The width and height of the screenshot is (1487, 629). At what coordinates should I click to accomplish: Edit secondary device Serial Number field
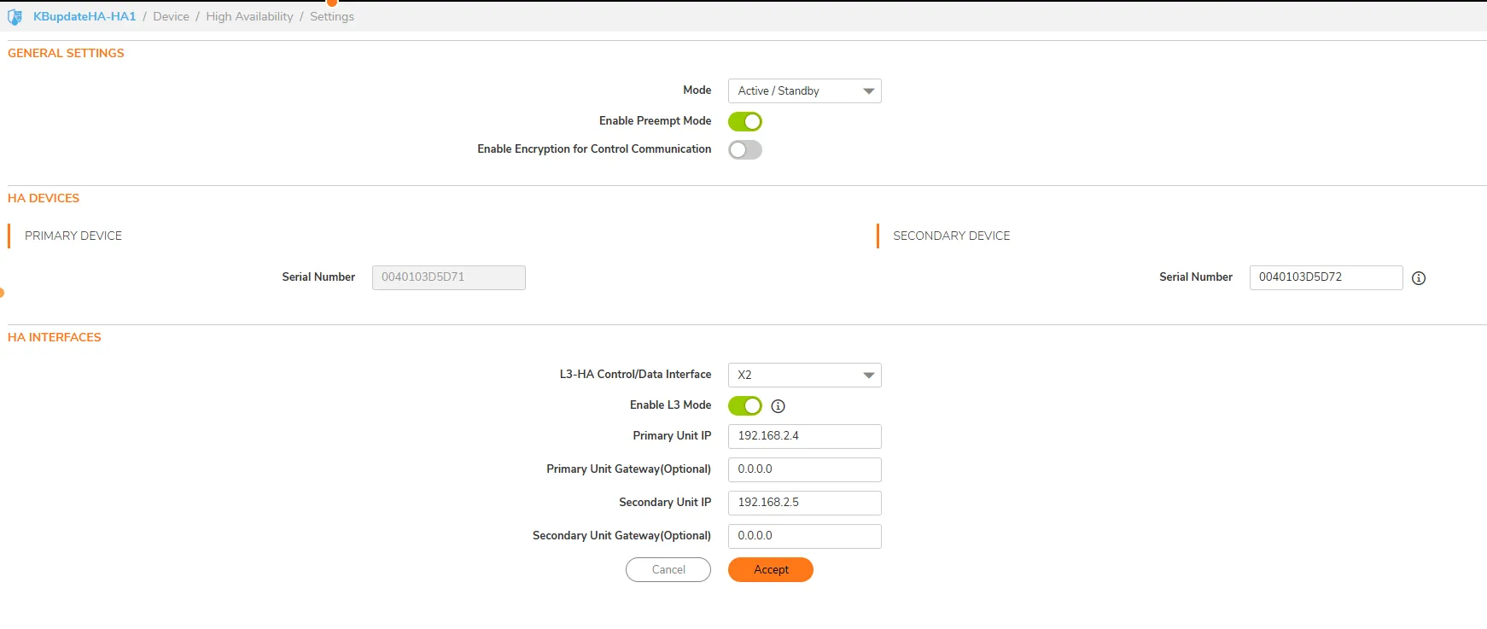(x=1325, y=277)
